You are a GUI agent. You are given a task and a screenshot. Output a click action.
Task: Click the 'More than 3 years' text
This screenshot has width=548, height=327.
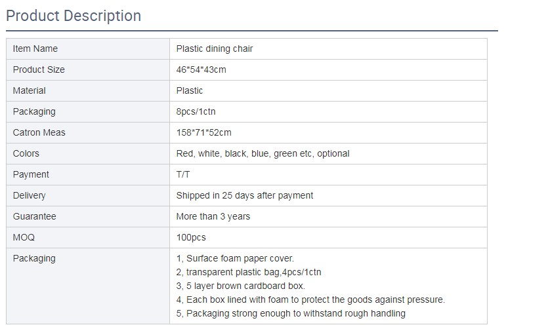(213, 216)
